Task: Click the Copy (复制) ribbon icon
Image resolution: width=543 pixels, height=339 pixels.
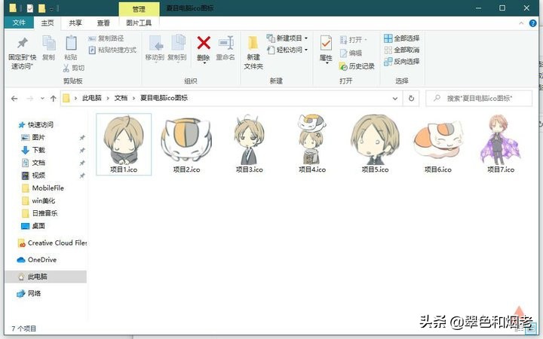Action: tap(49, 44)
